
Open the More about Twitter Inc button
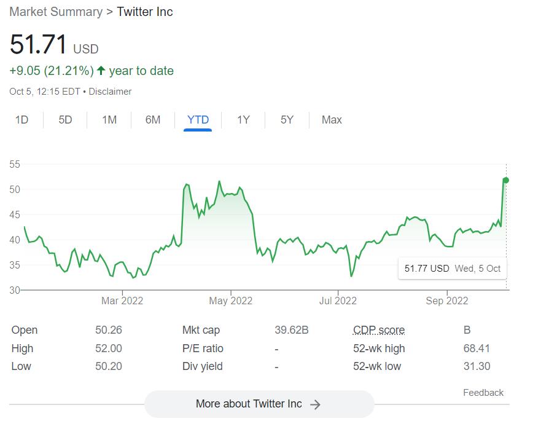coord(259,404)
